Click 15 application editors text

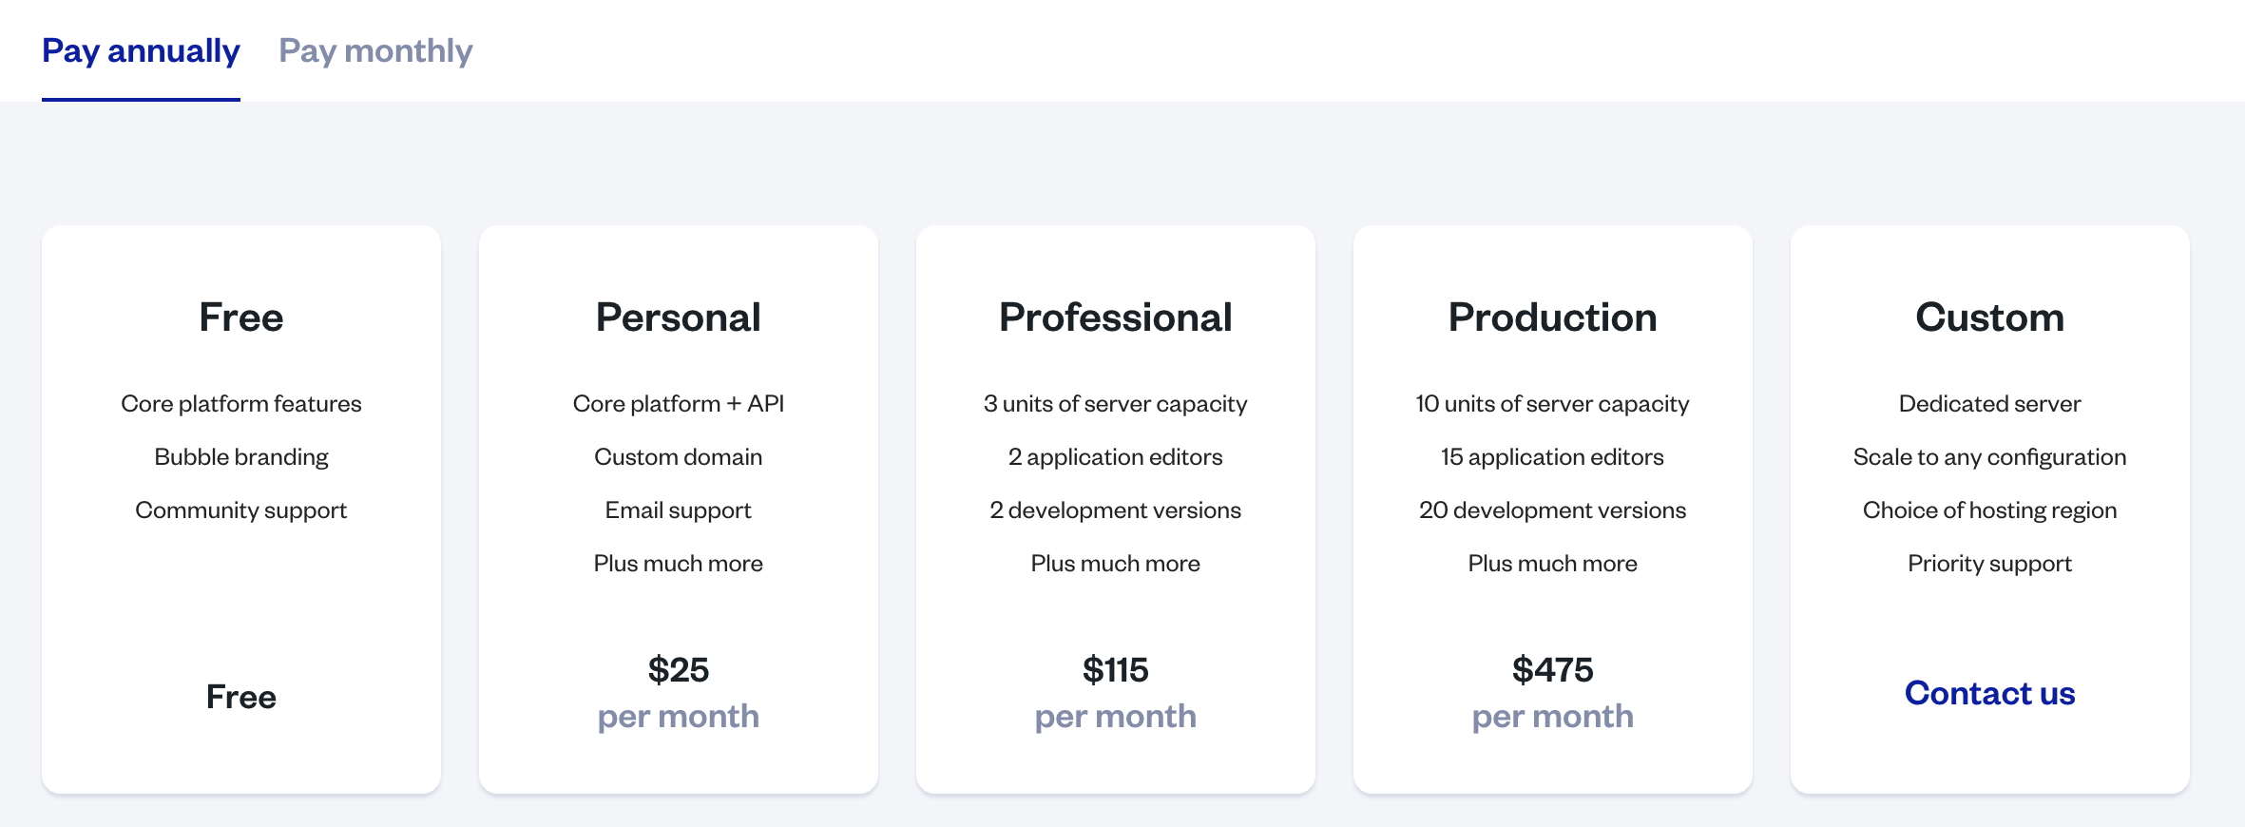[x=1552, y=457]
